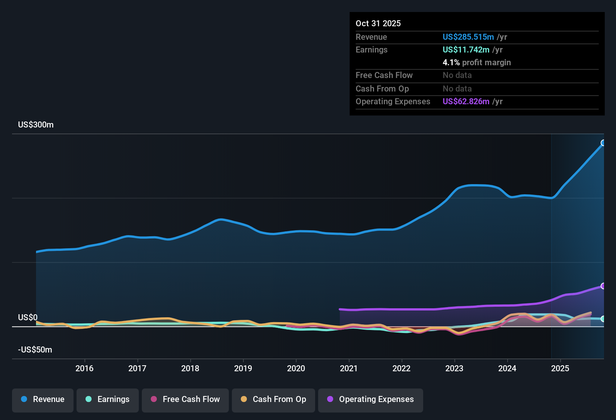Click No data beside Free Cash Flow
This screenshot has width=616, height=420.
[x=457, y=75]
